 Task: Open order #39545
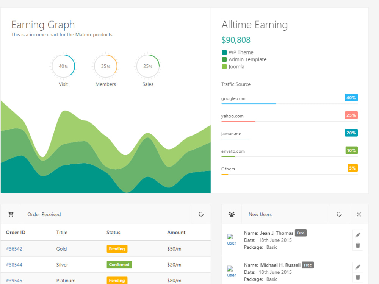[14, 281]
